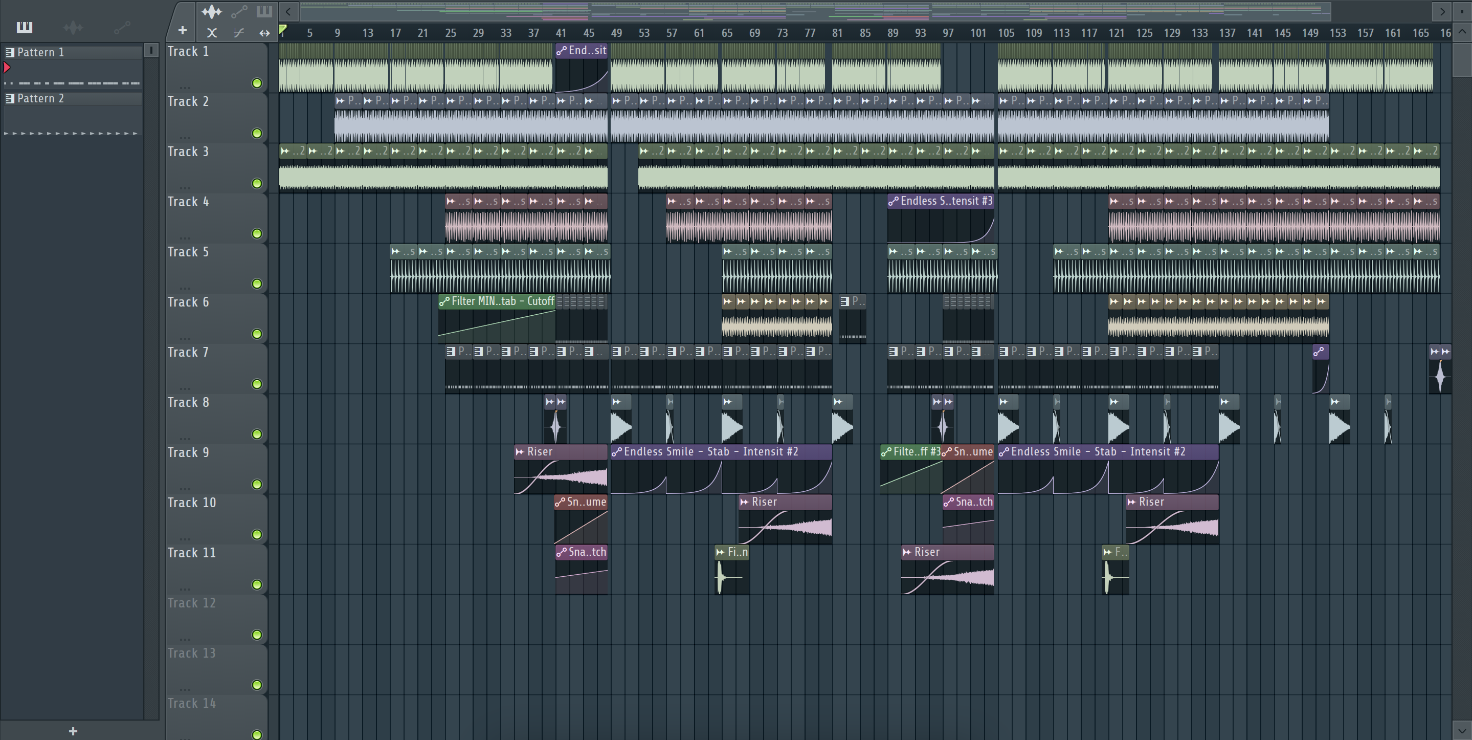This screenshot has width=1472, height=740.
Task: Open Track 3 options via three dots
Action: (185, 188)
